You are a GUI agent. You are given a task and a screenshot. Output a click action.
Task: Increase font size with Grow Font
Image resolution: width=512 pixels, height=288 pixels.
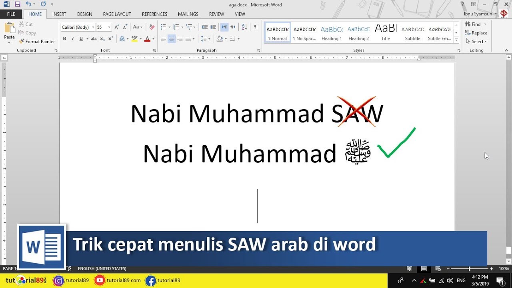coord(116,27)
